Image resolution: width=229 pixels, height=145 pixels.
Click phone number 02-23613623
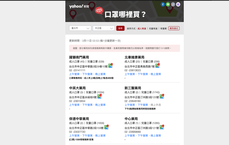(x=133, y=70)
